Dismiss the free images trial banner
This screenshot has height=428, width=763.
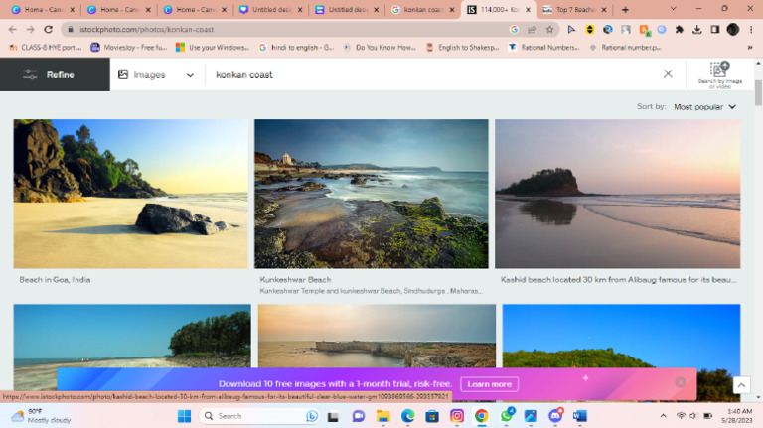(x=680, y=382)
